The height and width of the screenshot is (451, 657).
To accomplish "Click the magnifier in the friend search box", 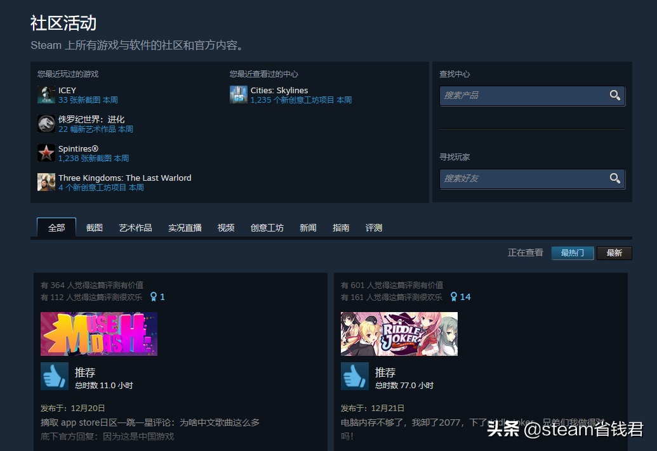I will tap(614, 178).
